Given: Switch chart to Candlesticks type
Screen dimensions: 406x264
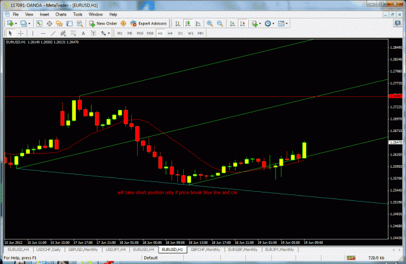Looking at the screenshot, I should pyautogui.click(x=188, y=23).
